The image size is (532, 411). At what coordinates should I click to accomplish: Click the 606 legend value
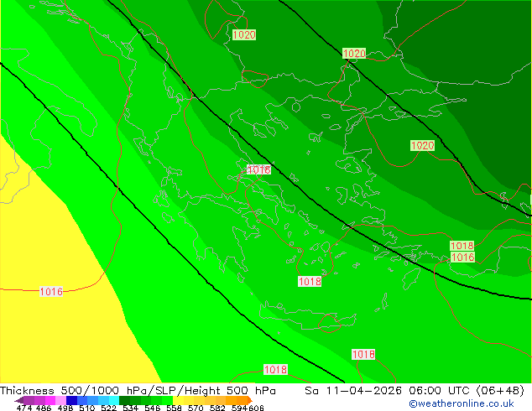pos(256,408)
